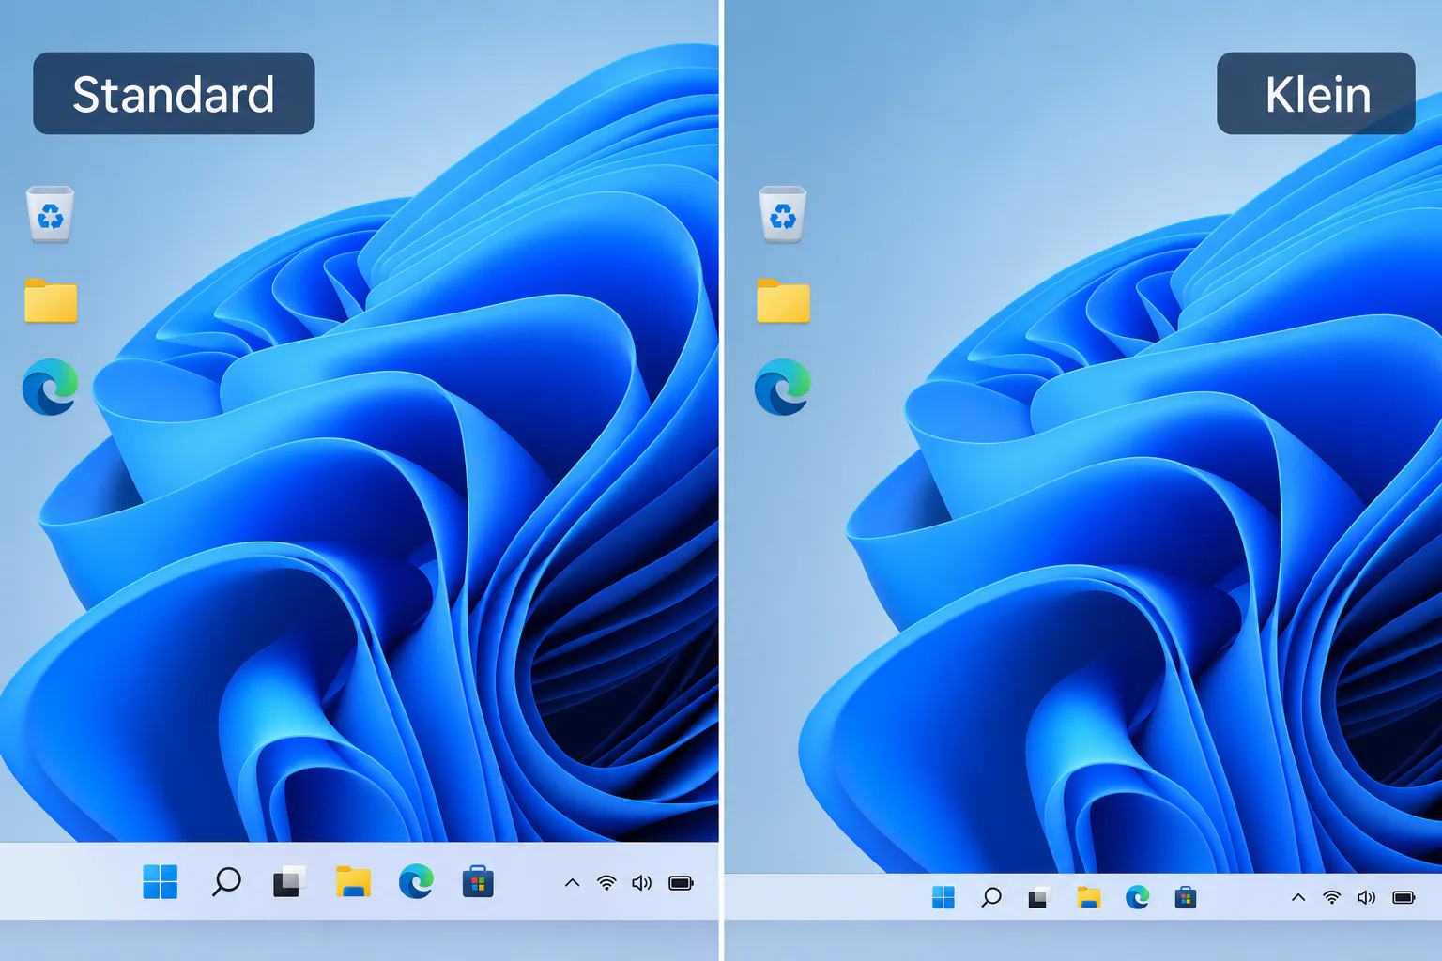
Task: Open Microsoft Edge from the Klein taskbar
Action: 1137,898
